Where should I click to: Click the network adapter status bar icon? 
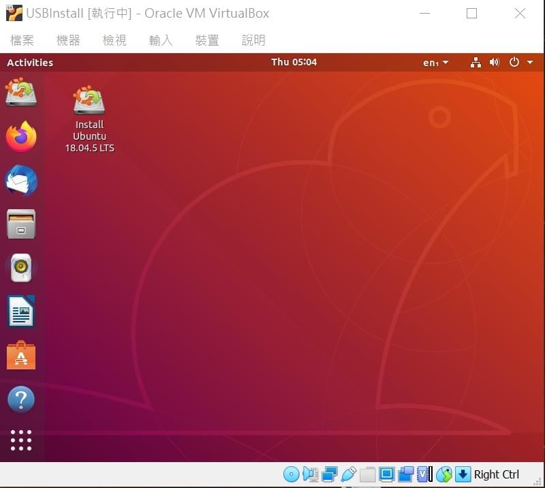pos(330,474)
